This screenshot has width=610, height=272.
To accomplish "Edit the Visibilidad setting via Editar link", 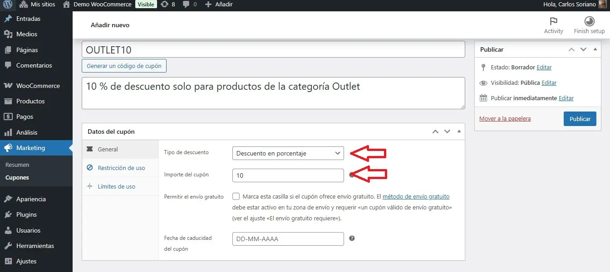I will point(549,83).
